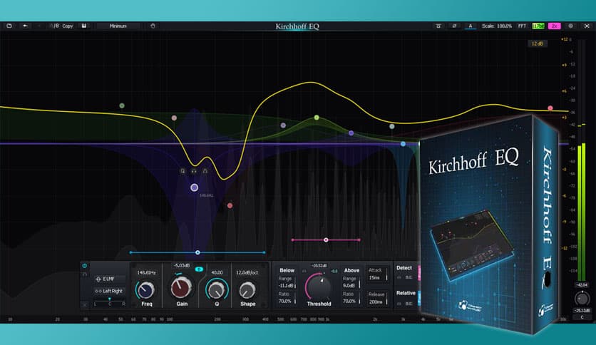This screenshot has width=596, height=345.
Task: Select the purple band node labeled 148.6Hz
Action: point(194,187)
